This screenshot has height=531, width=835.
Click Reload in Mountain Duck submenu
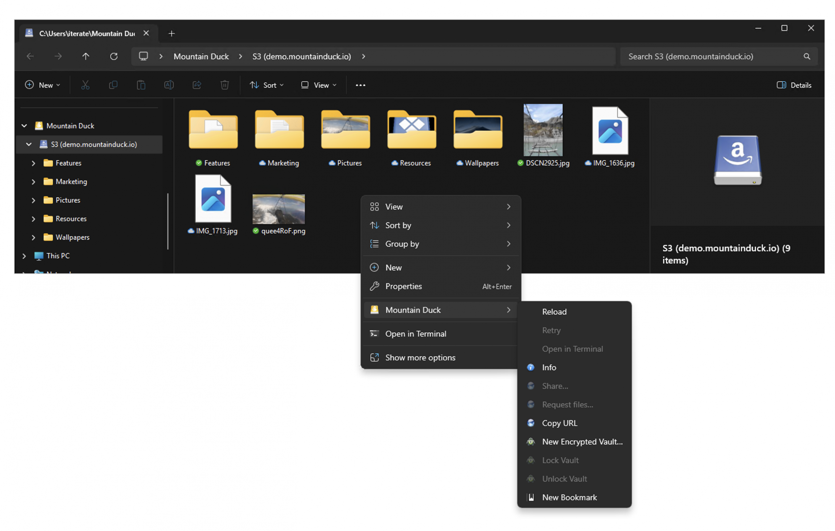pyautogui.click(x=574, y=312)
